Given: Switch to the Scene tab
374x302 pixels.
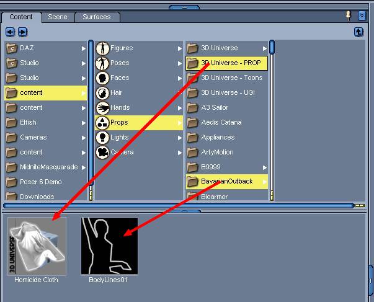Looking at the screenshot, I should [58, 17].
